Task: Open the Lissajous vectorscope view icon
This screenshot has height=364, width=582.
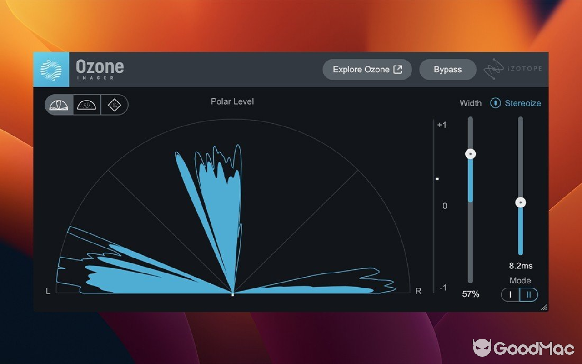Action: pos(114,104)
